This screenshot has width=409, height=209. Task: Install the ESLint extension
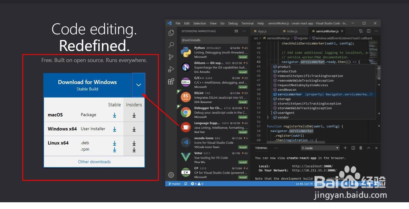[243, 102]
